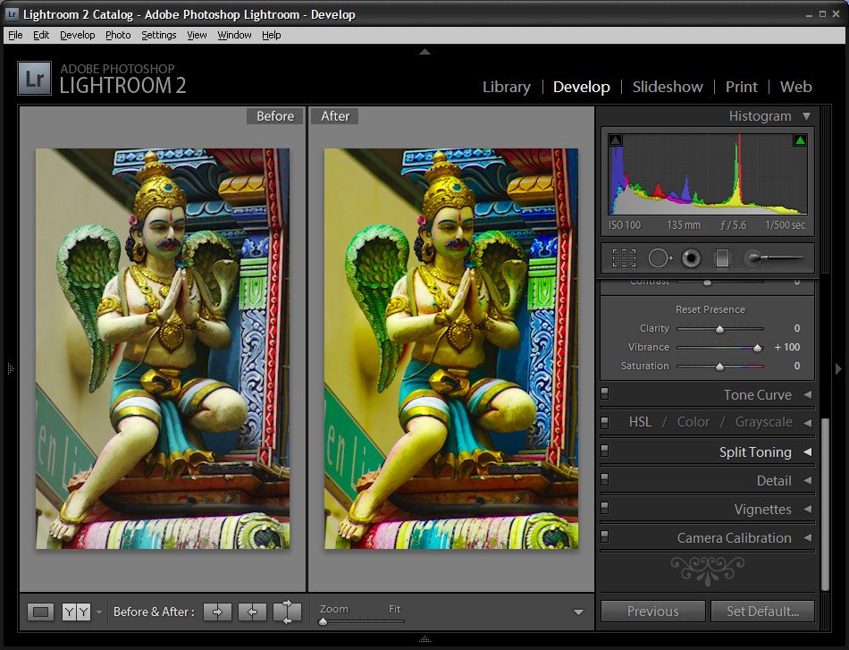Select the Color tab in HSL panel
849x650 pixels.
693,422
